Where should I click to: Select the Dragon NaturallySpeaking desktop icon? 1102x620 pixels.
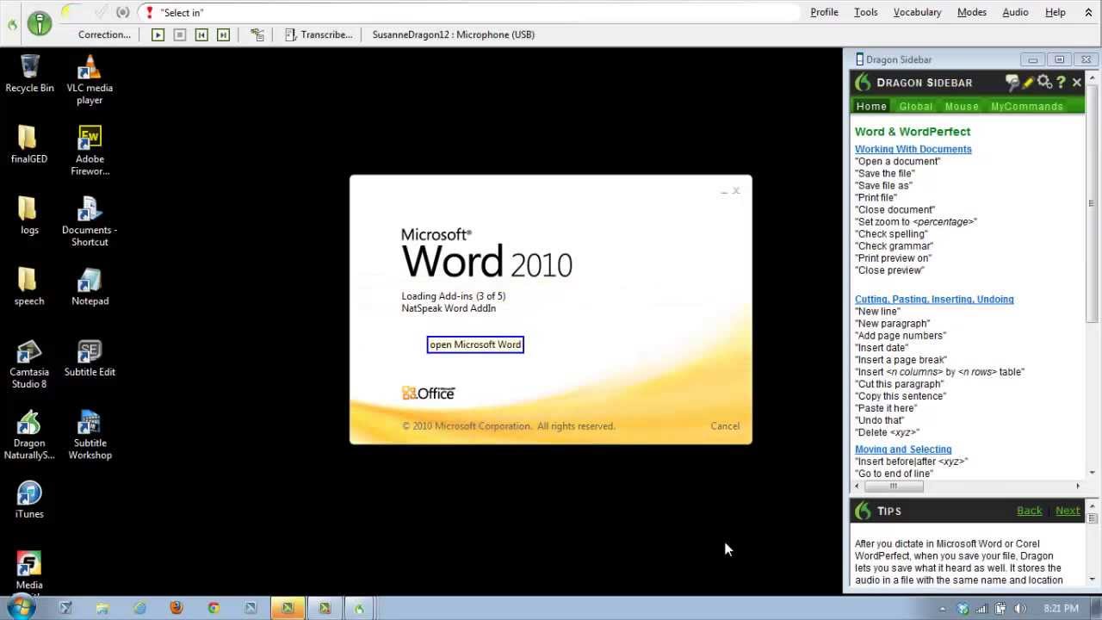coord(29,435)
